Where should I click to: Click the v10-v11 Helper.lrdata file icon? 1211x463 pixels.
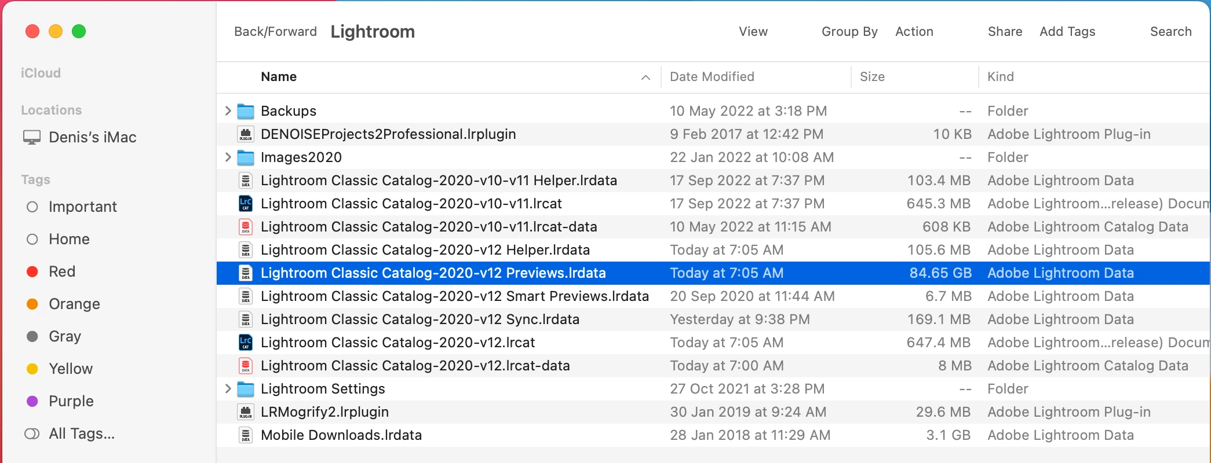click(x=246, y=181)
